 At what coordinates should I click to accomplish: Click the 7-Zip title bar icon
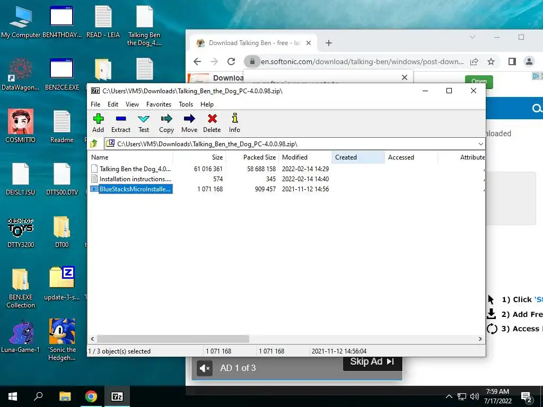pyautogui.click(x=95, y=91)
